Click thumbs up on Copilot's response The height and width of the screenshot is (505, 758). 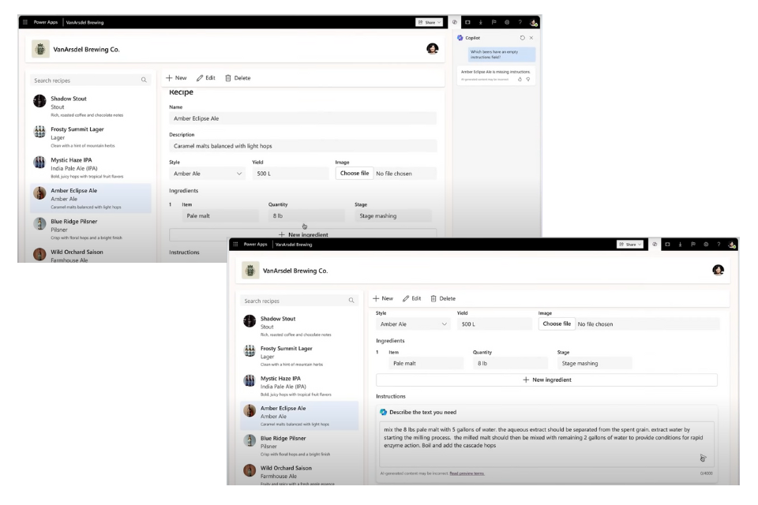[x=519, y=80]
